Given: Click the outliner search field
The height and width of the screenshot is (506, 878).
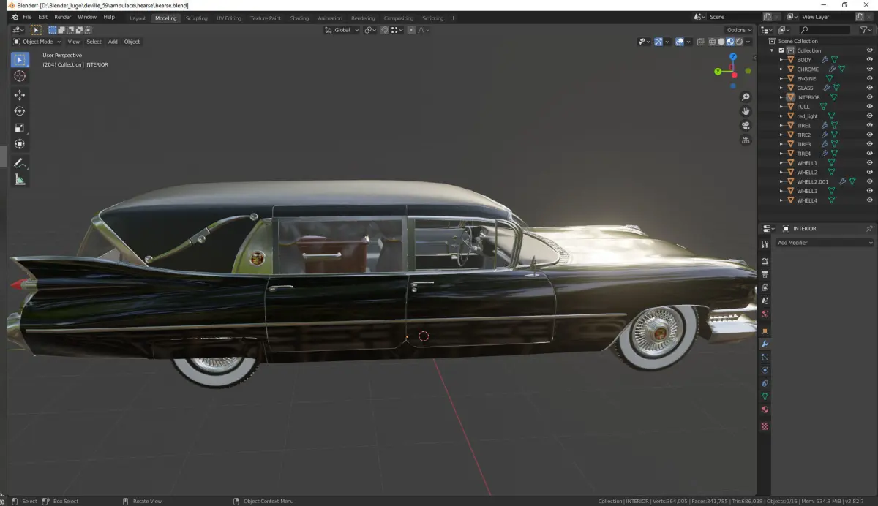Looking at the screenshot, I should coord(825,30).
